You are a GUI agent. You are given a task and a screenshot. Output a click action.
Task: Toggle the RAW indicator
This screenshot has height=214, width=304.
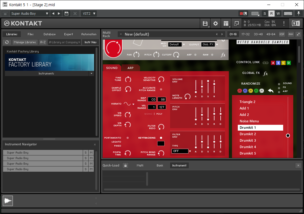pyautogui.click(x=212, y=55)
